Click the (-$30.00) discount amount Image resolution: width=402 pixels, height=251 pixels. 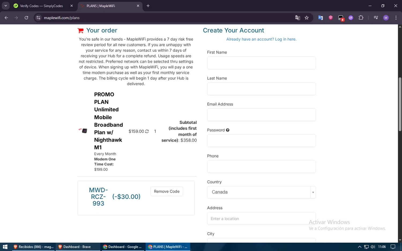126,197
